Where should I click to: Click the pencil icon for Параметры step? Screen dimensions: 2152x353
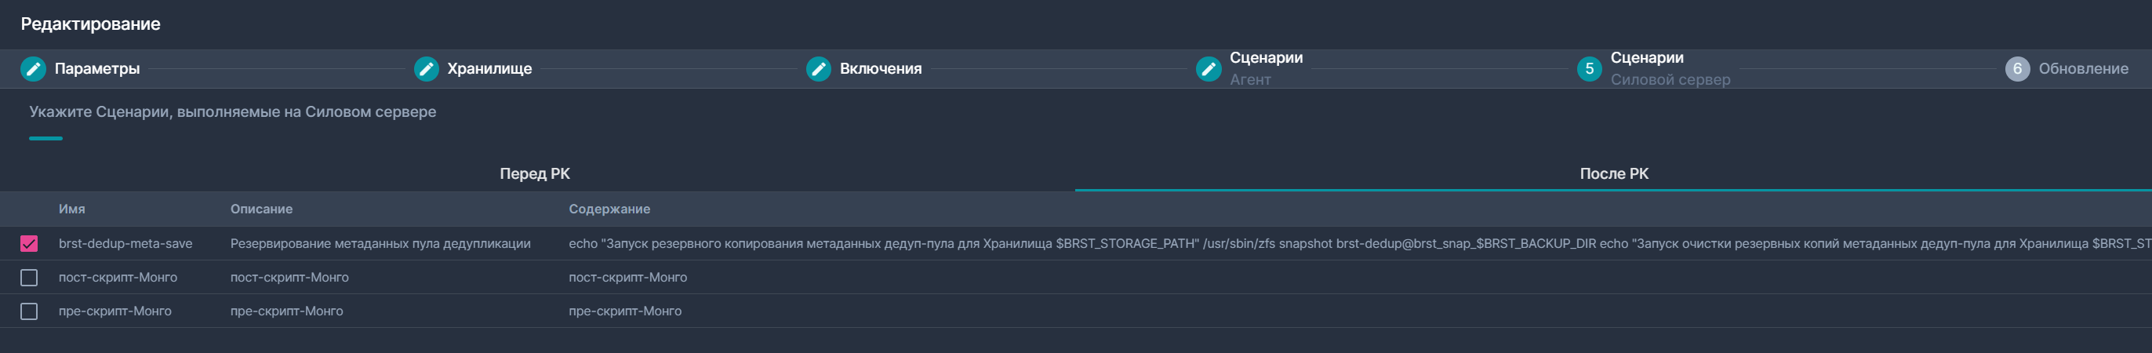[33, 68]
